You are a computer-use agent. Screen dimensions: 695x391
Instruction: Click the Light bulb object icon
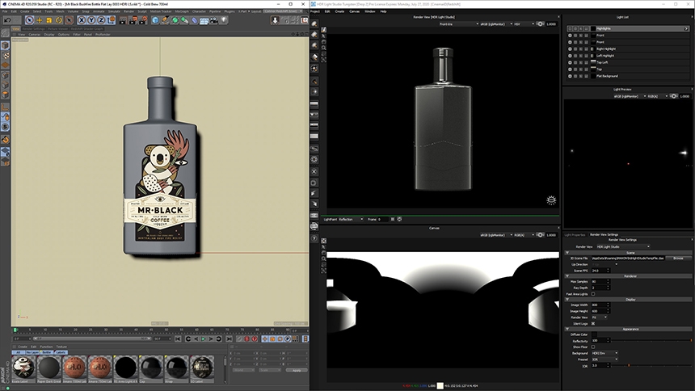(224, 20)
